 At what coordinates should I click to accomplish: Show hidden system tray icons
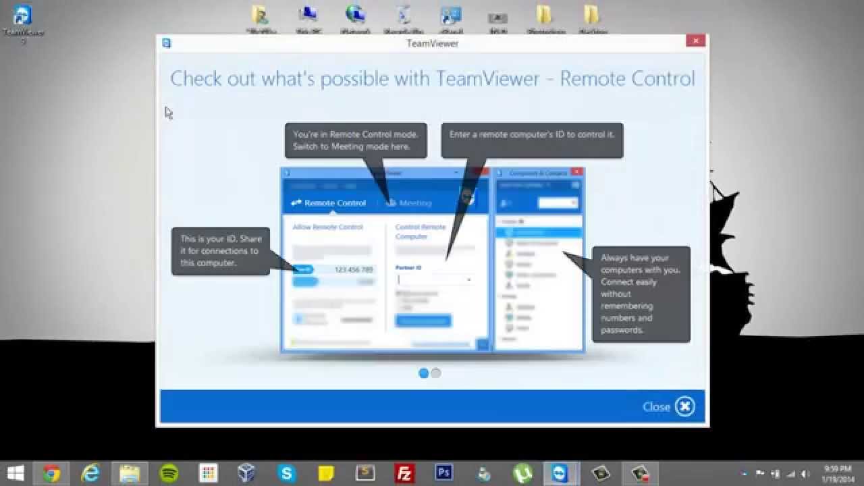(x=745, y=473)
